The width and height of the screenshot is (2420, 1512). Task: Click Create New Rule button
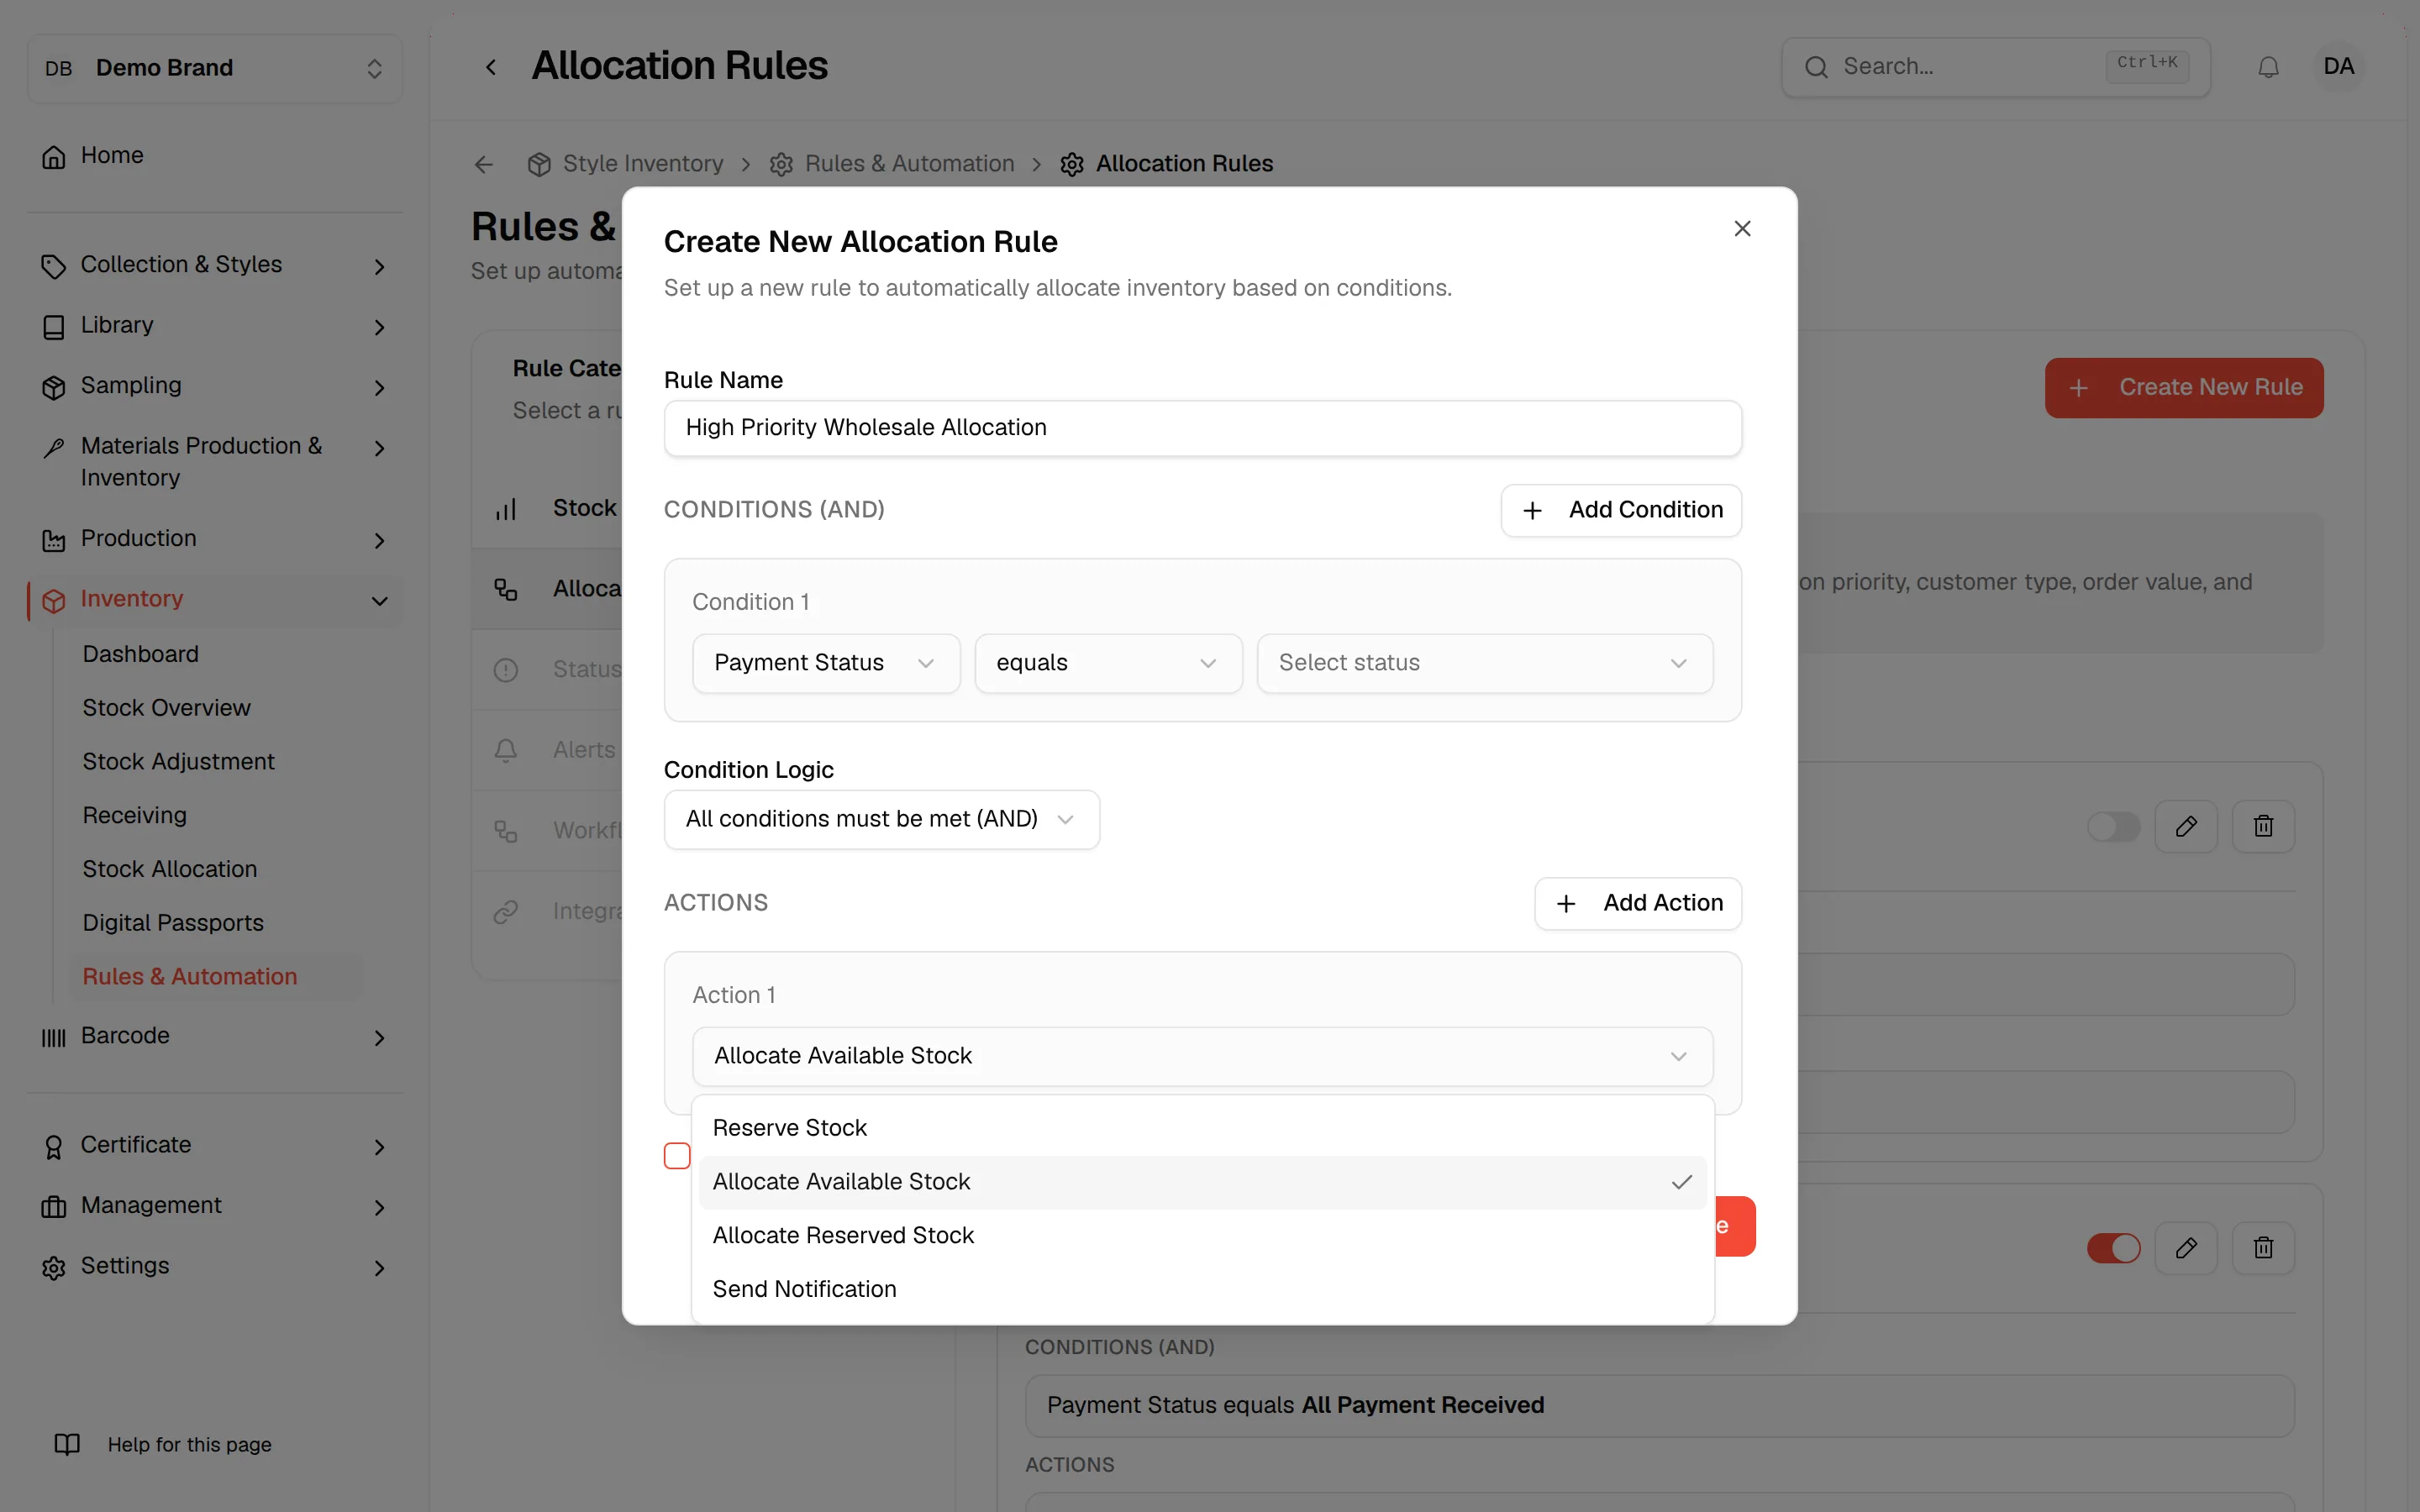click(2184, 388)
